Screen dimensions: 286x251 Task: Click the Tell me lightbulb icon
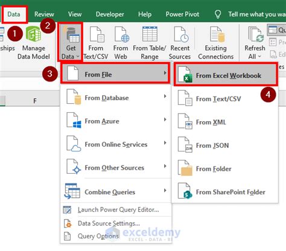218,14
